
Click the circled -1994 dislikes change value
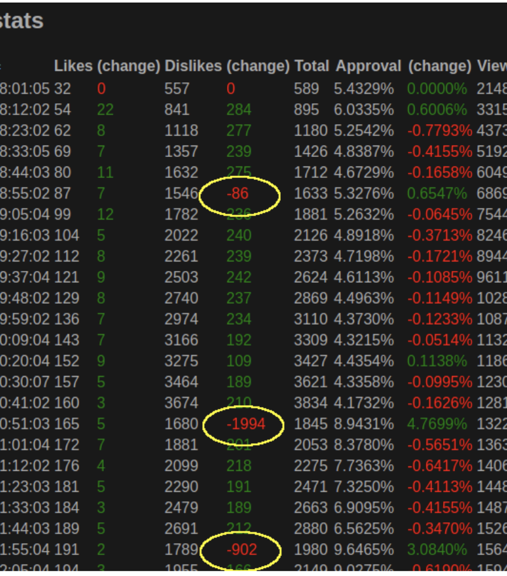(x=246, y=424)
